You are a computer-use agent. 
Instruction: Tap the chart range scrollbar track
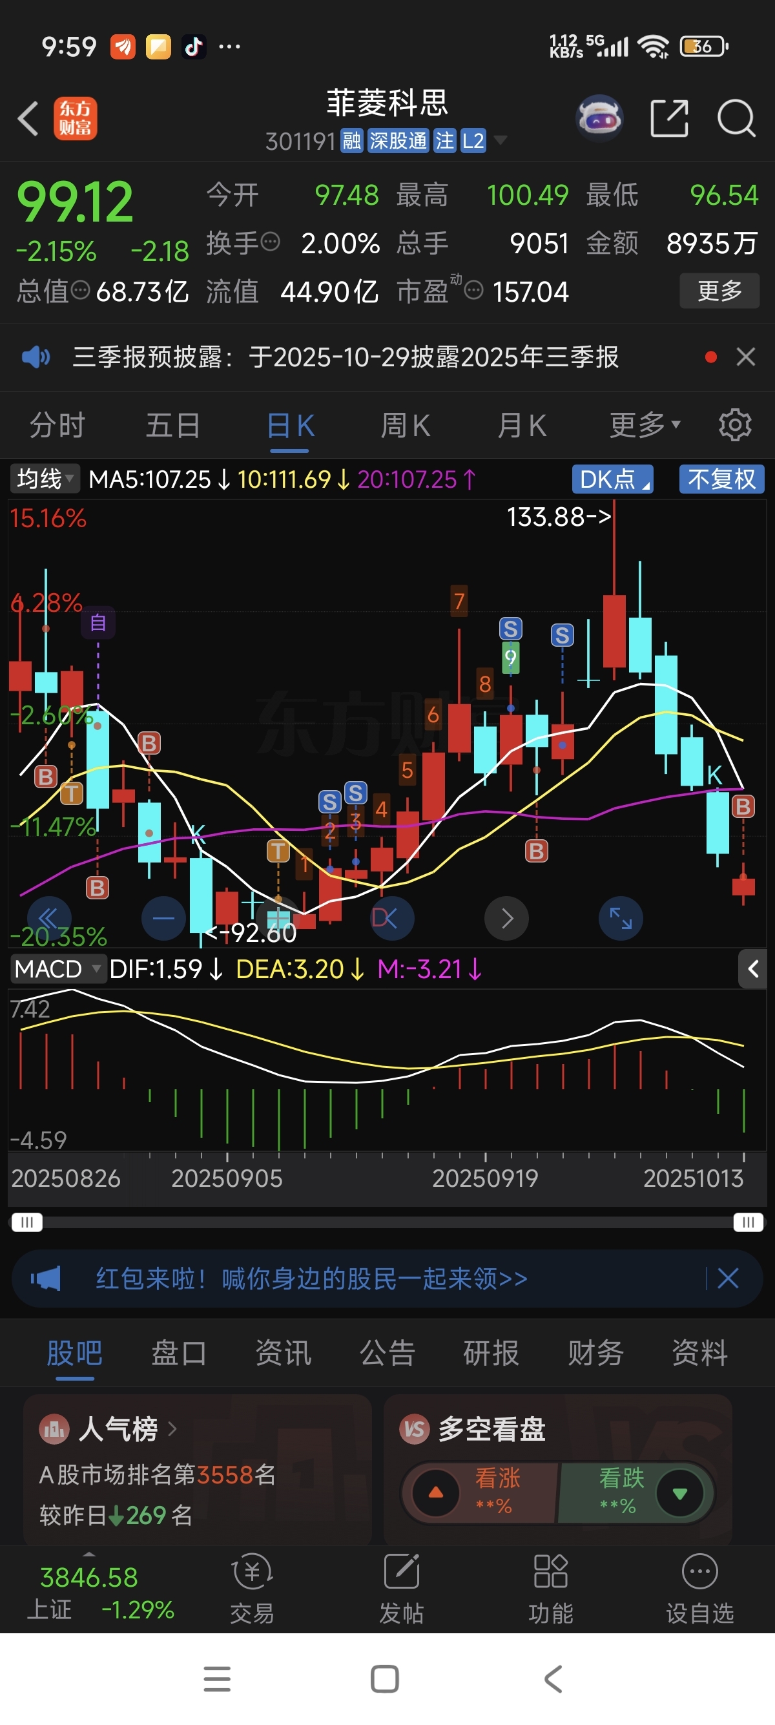coord(387,1222)
